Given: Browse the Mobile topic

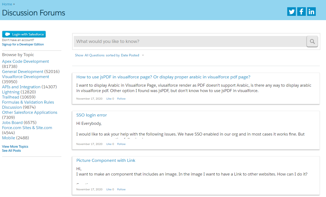Looking at the screenshot, I should [9, 138].
